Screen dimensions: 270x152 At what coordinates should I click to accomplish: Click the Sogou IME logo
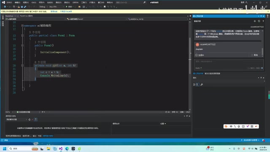click(x=226, y=126)
